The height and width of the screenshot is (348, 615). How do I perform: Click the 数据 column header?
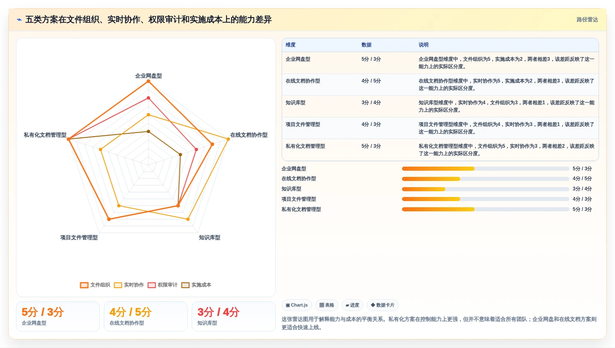coord(367,45)
